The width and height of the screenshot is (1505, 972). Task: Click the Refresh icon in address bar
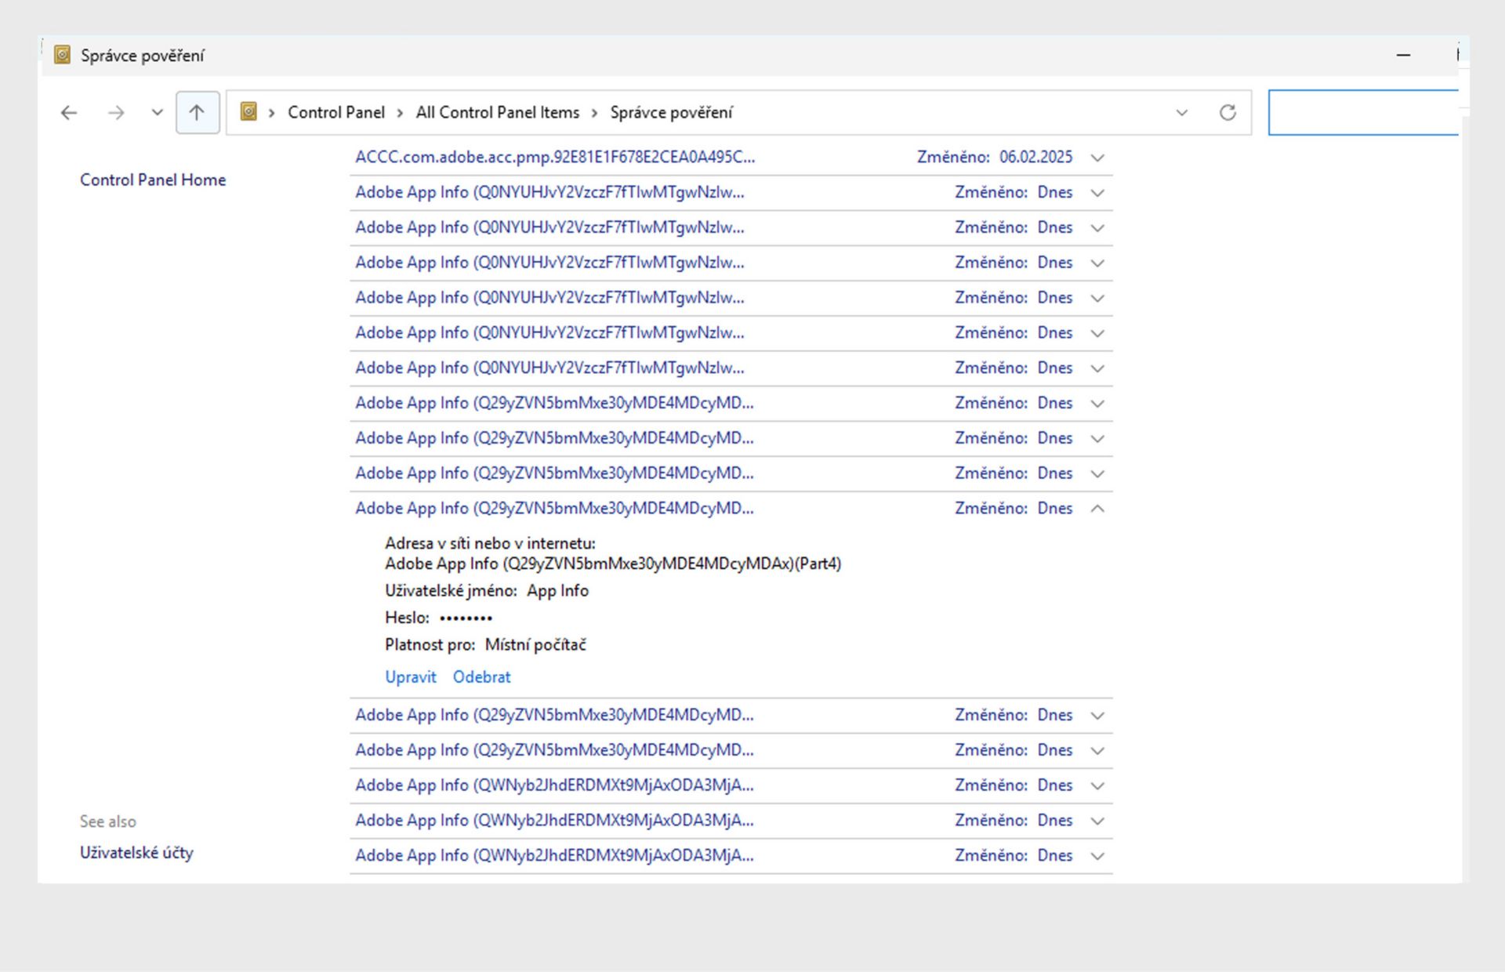click(x=1228, y=113)
